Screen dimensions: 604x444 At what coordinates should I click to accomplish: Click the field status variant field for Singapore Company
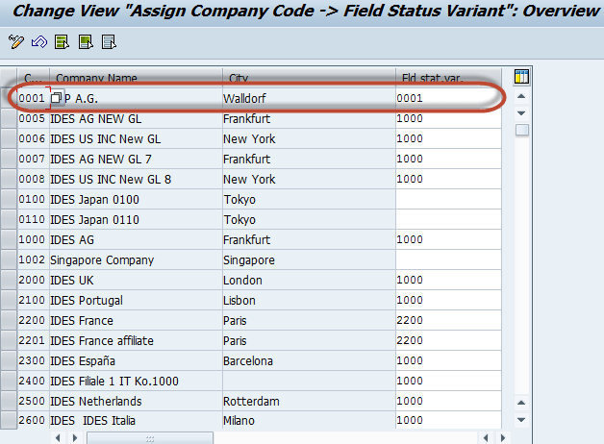point(446,260)
